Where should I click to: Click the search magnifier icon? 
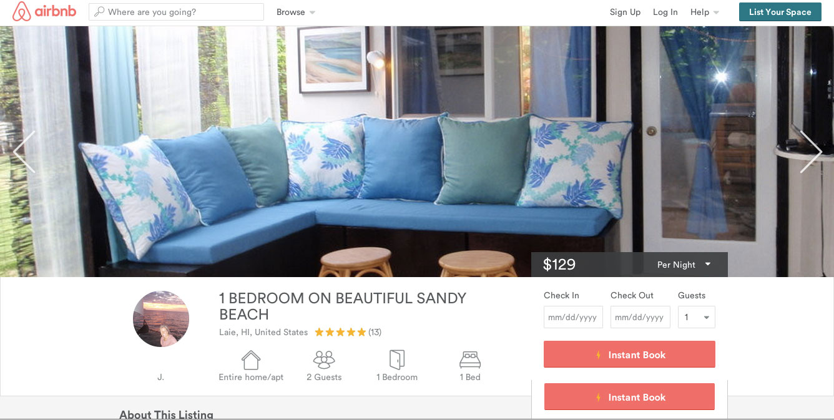99,12
